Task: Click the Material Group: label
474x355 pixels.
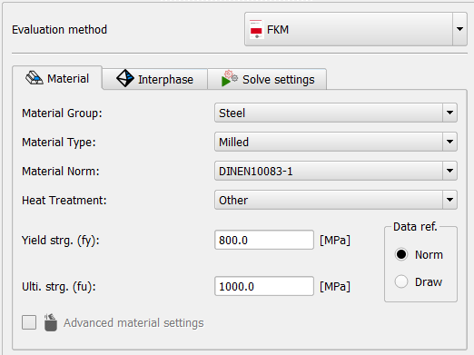Action: tap(62, 113)
